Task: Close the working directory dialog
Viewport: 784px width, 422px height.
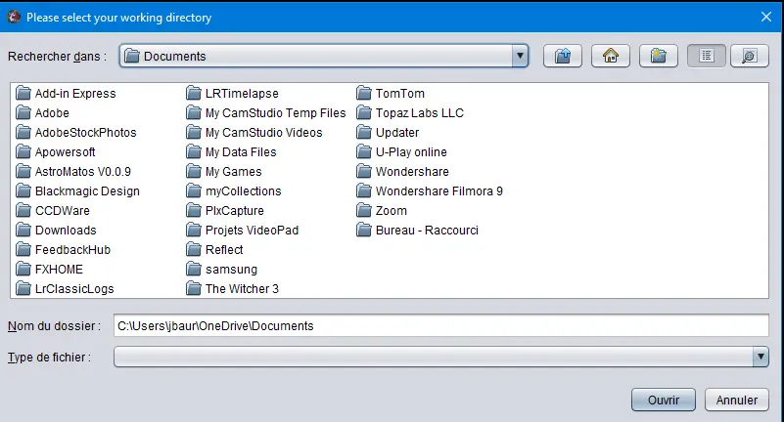Action: coord(766,17)
